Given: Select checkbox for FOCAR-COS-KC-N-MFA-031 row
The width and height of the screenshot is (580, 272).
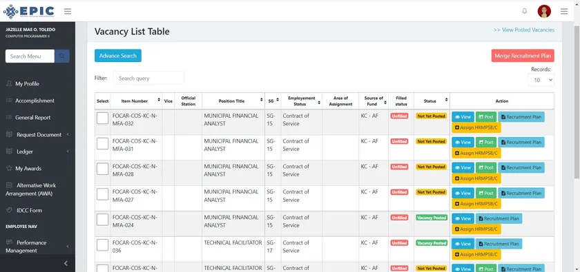Looking at the screenshot, I should (102, 143).
